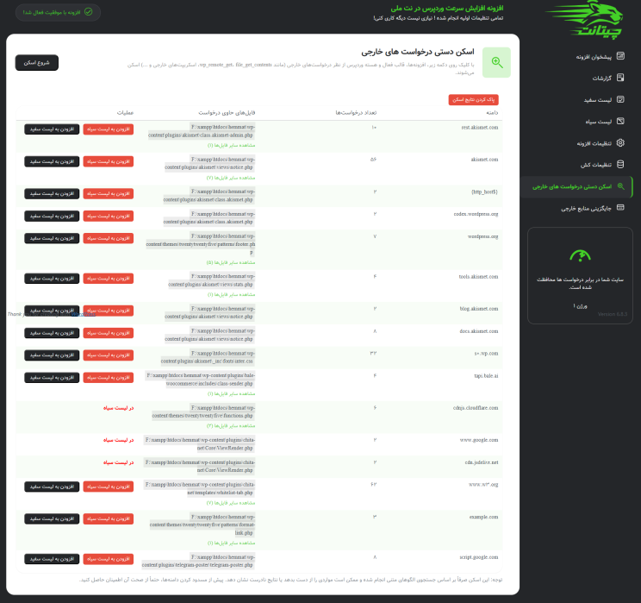Image resolution: width=641 pixels, height=603 pixels.
Task: Add www.w3.org row to the blacklist
Action: (109, 487)
